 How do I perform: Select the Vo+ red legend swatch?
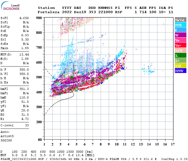[x=180, y=45]
